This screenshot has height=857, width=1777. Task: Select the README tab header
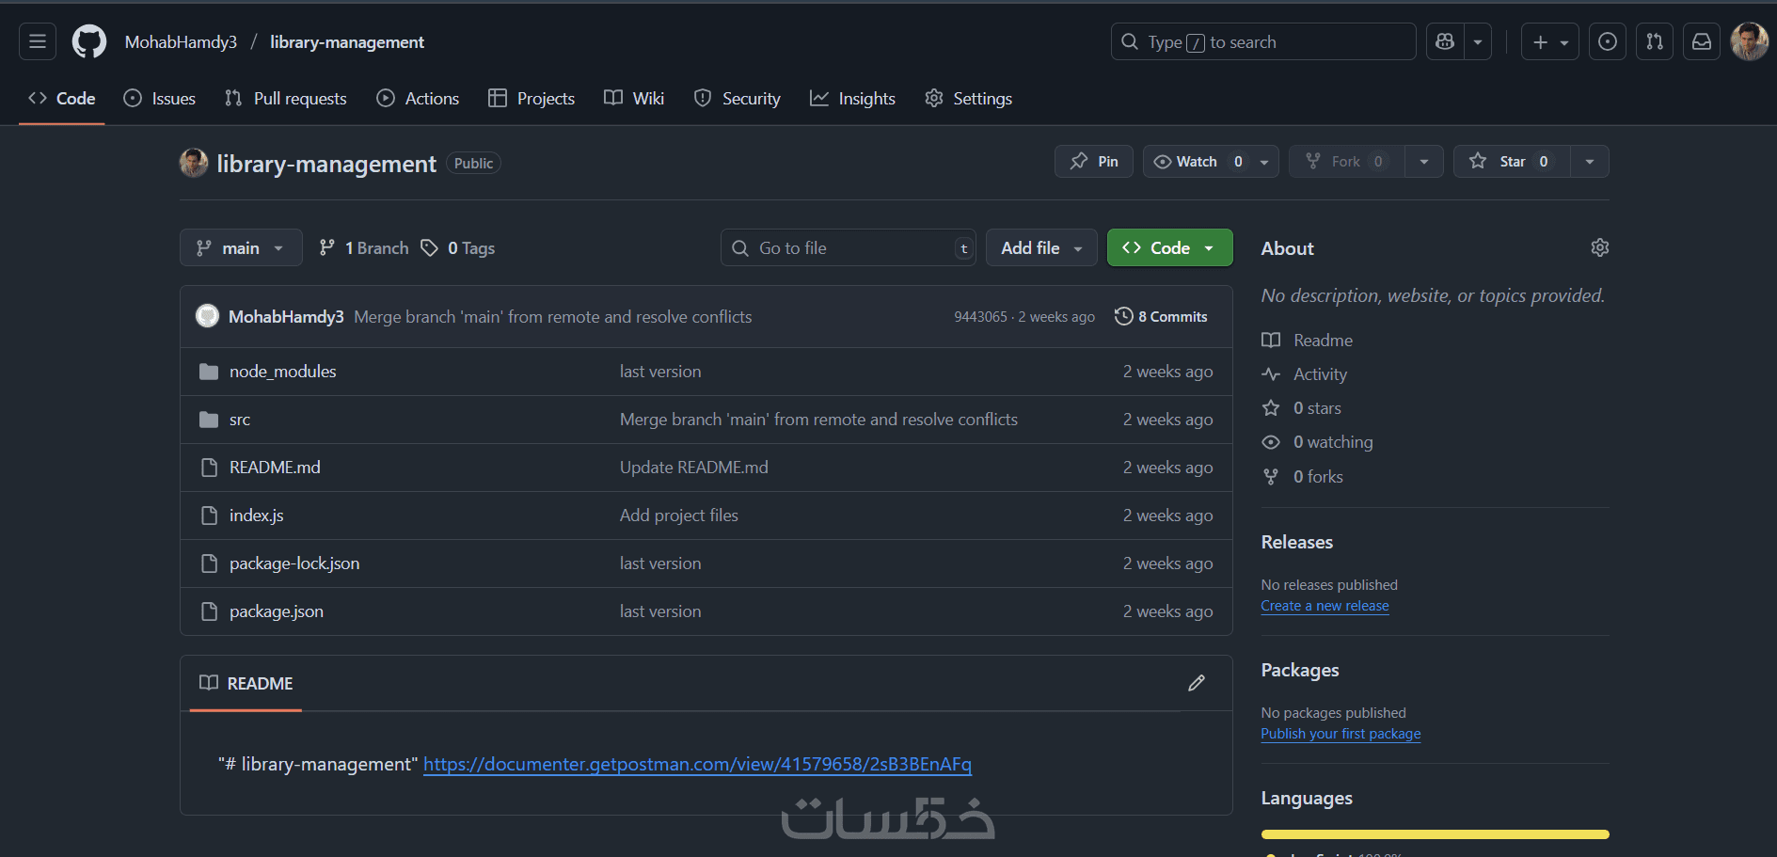point(246,683)
